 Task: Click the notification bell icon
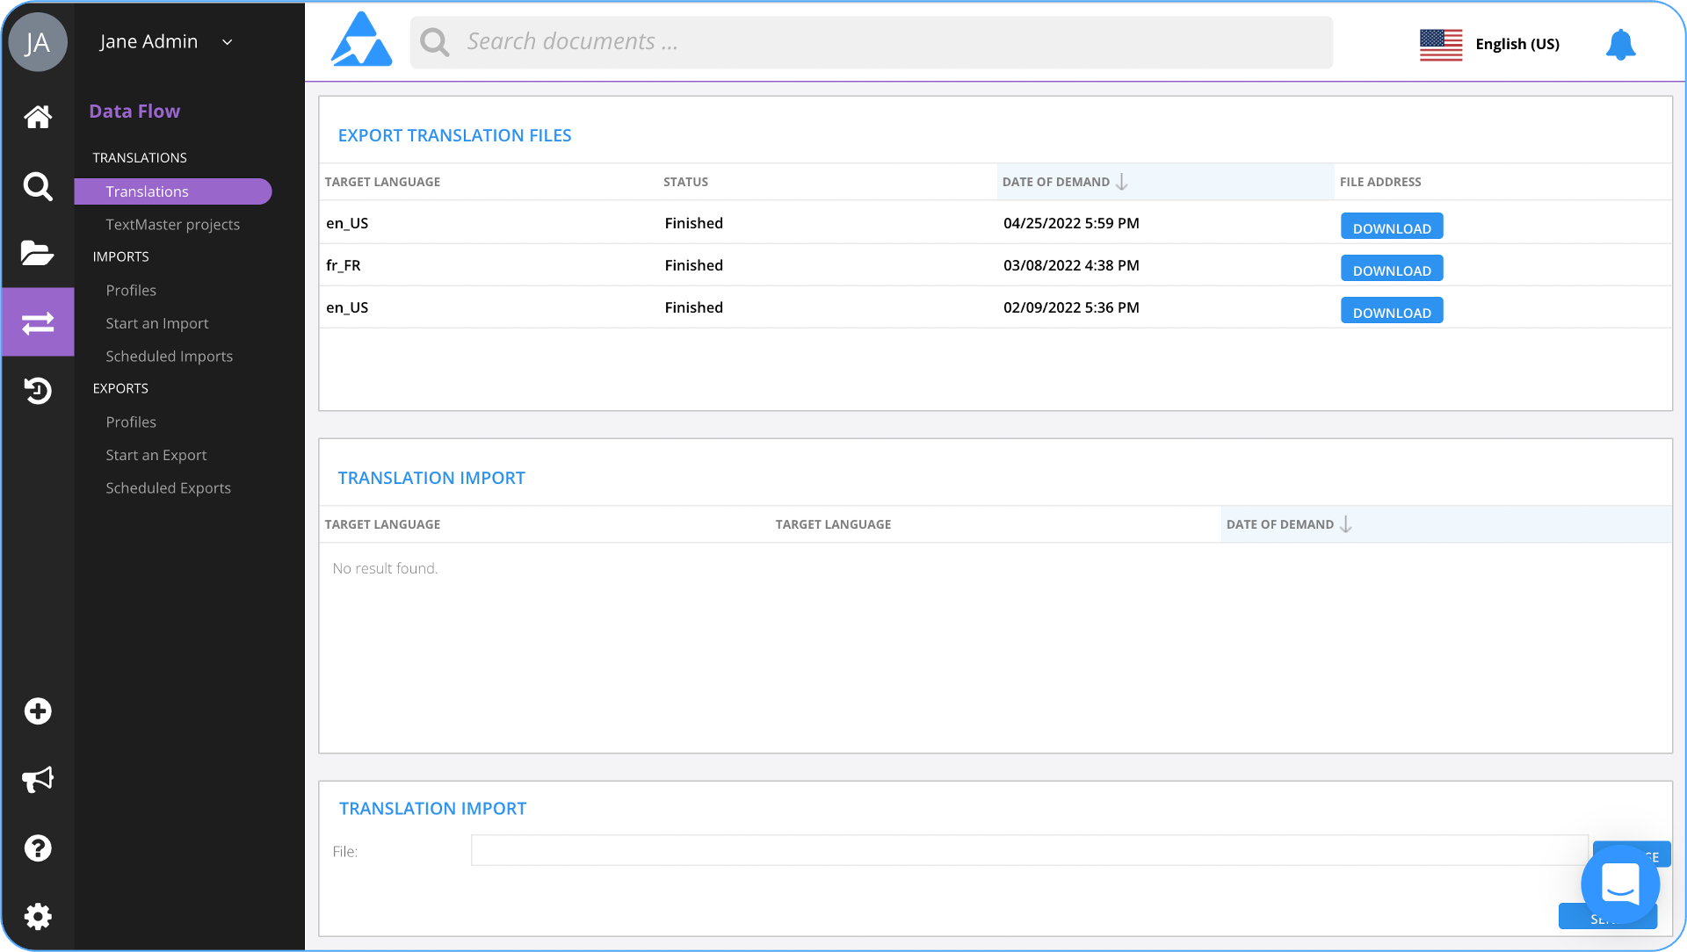1620,44
